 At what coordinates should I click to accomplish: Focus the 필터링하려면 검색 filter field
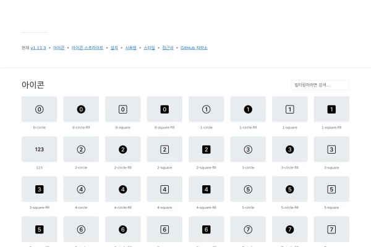[x=320, y=85]
